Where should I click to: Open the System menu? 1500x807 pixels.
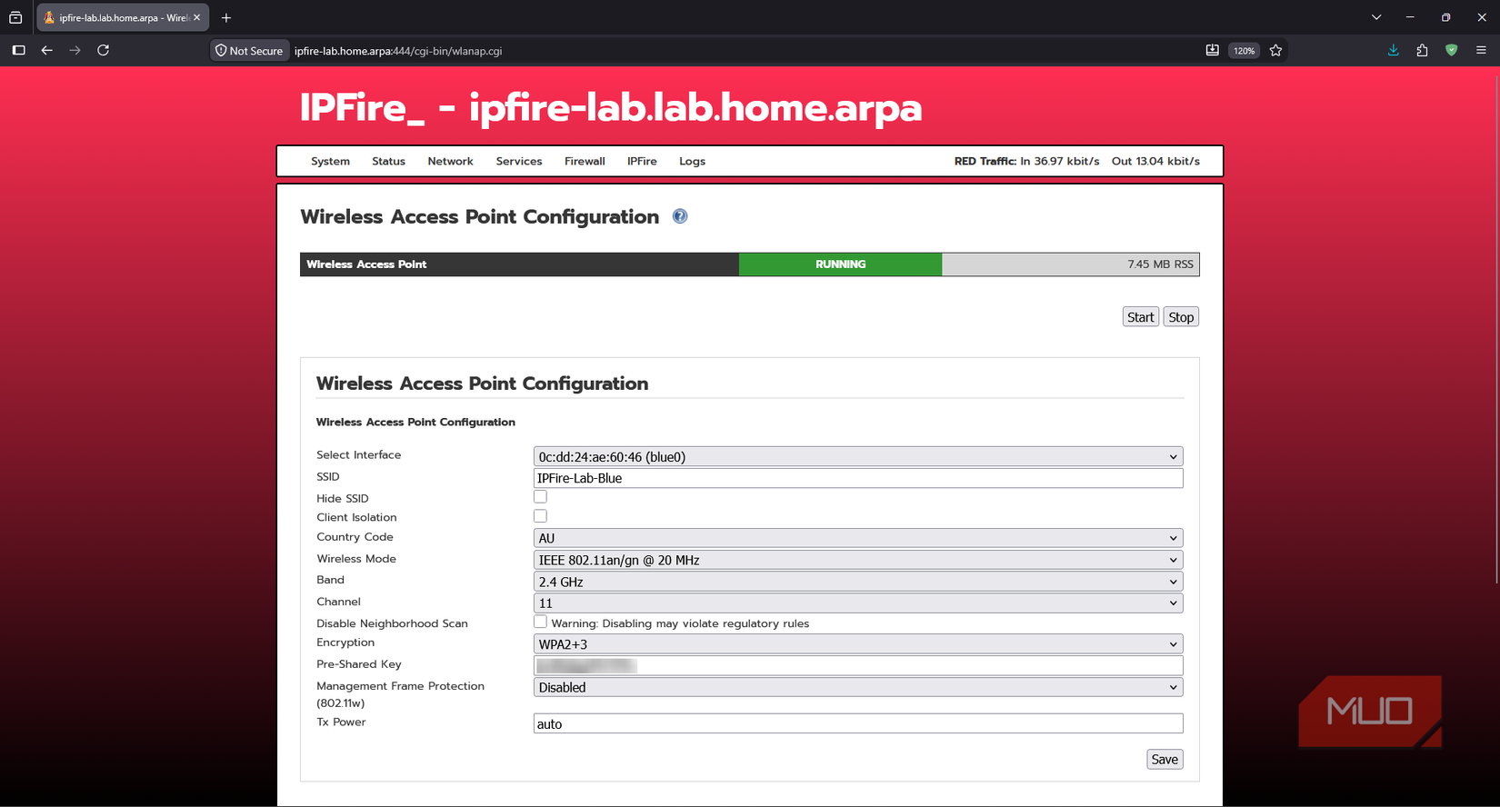[x=330, y=162]
